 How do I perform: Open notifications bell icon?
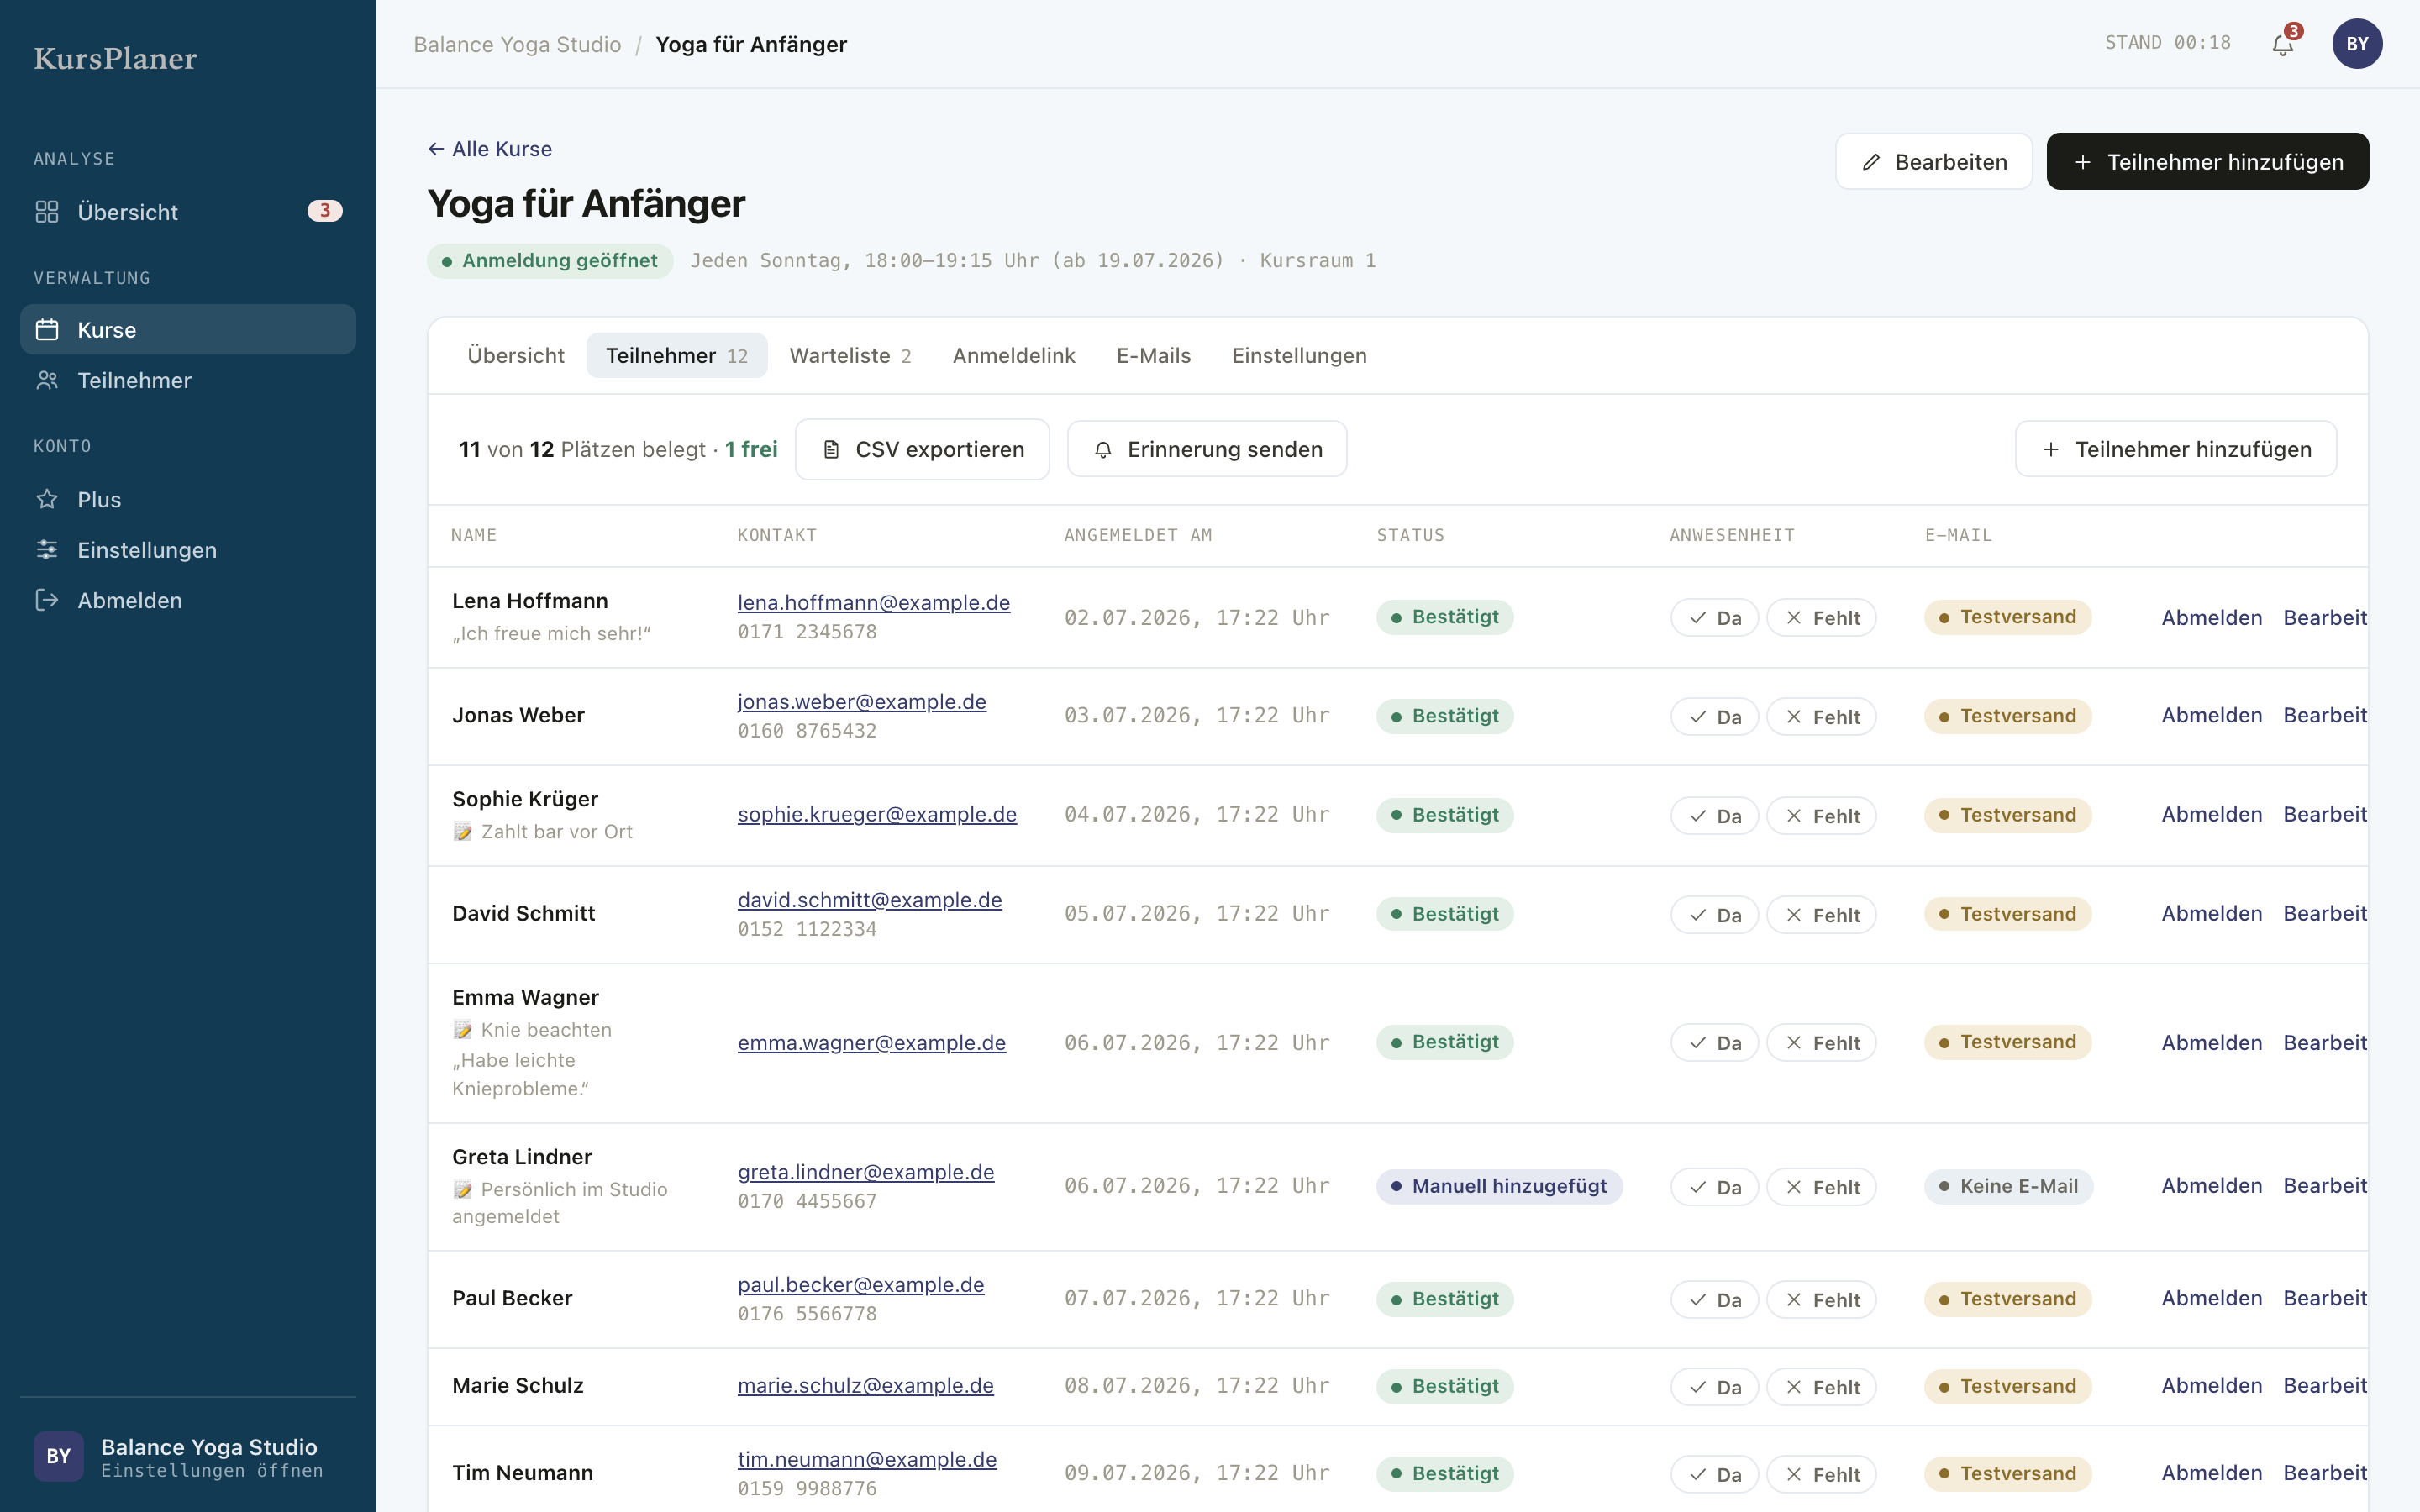click(x=2283, y=44)
